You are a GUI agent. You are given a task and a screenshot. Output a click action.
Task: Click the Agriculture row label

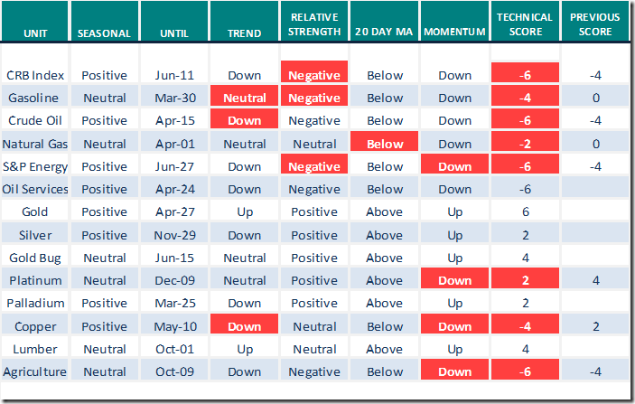point(36,371)
